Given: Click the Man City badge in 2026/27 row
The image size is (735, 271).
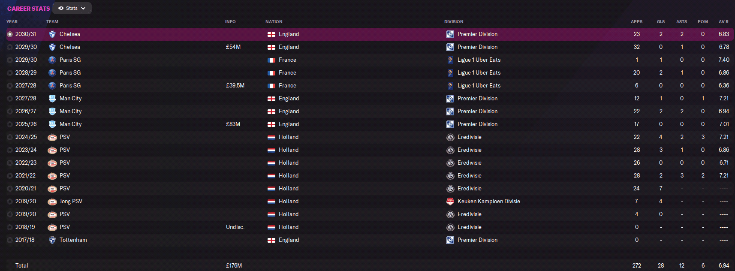Looking at the screenshot, I should [52, 111].
